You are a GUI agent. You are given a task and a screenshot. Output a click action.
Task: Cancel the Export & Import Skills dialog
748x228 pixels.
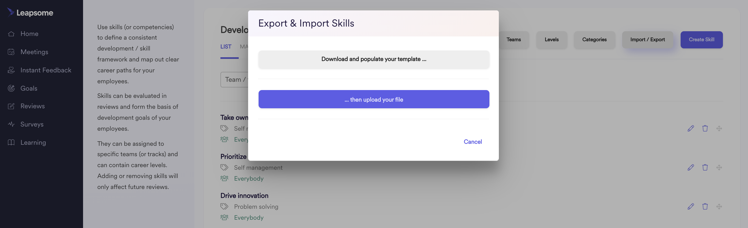click(x=472, y=142)
